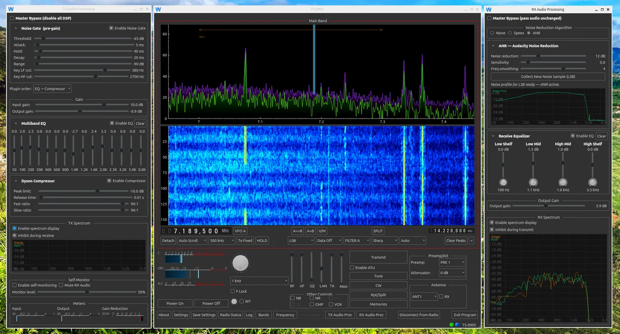Open the Plugin order dropdown
Viewport: 620px width, 334px height.
click(52, 89)
